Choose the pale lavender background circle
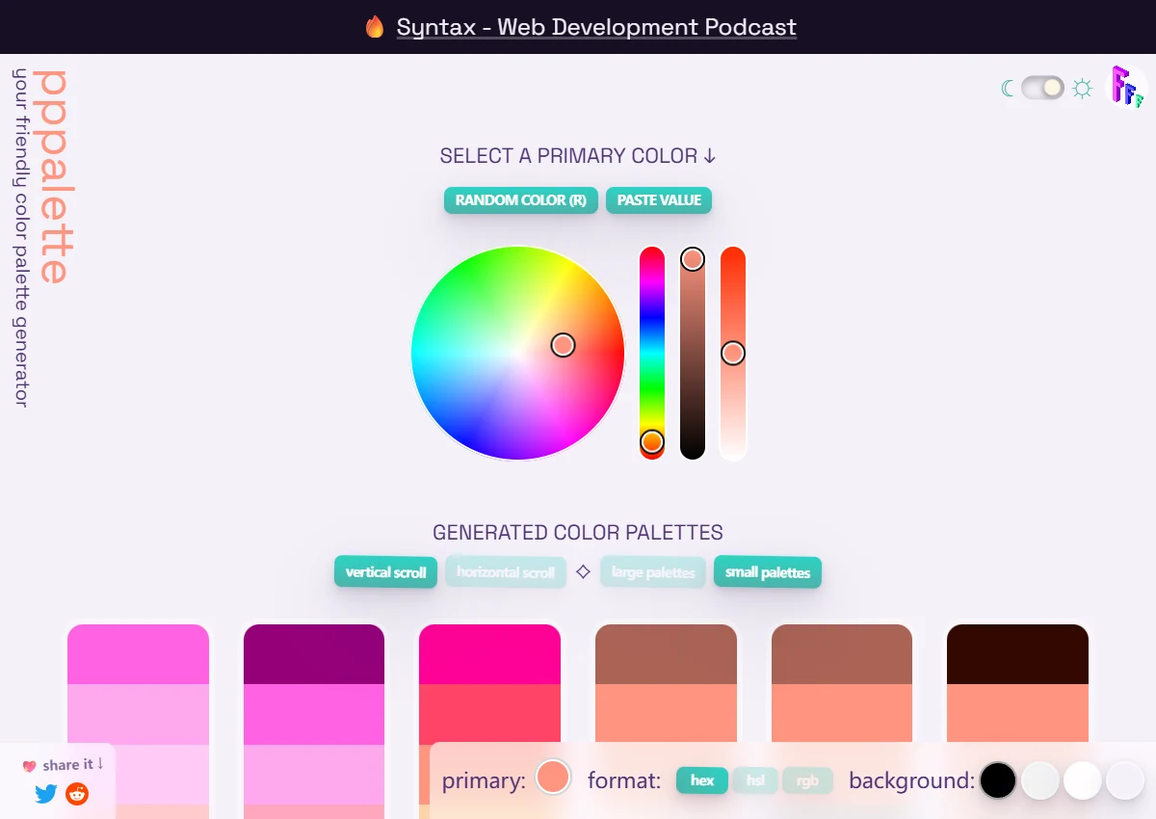 point(1125,780)
